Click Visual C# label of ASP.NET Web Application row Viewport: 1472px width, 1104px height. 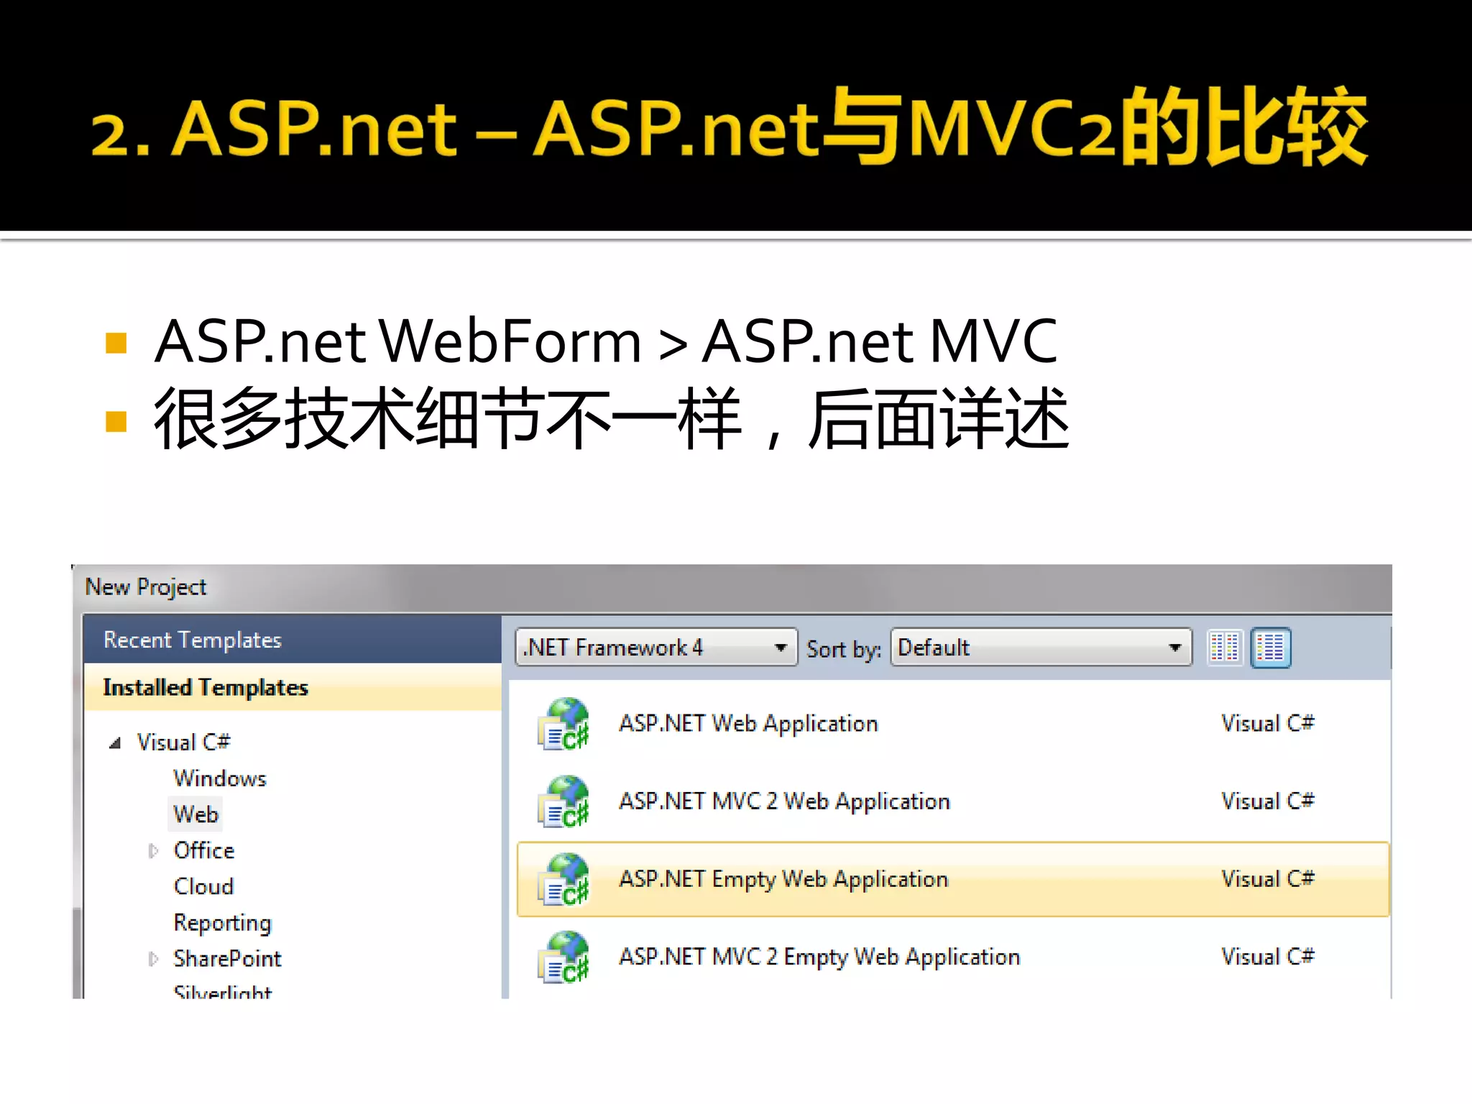pyautogui.click(x=1268, y=723)
